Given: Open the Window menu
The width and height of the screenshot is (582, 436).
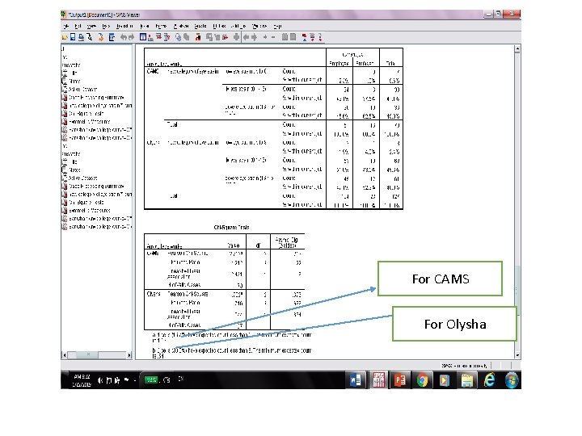Looking at the screenshot, I should point(259,26).
